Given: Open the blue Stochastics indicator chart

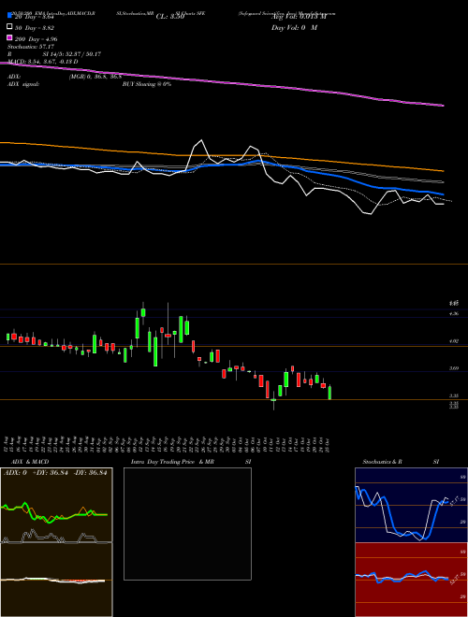Looking at the screenshot, I should (411, 505).
